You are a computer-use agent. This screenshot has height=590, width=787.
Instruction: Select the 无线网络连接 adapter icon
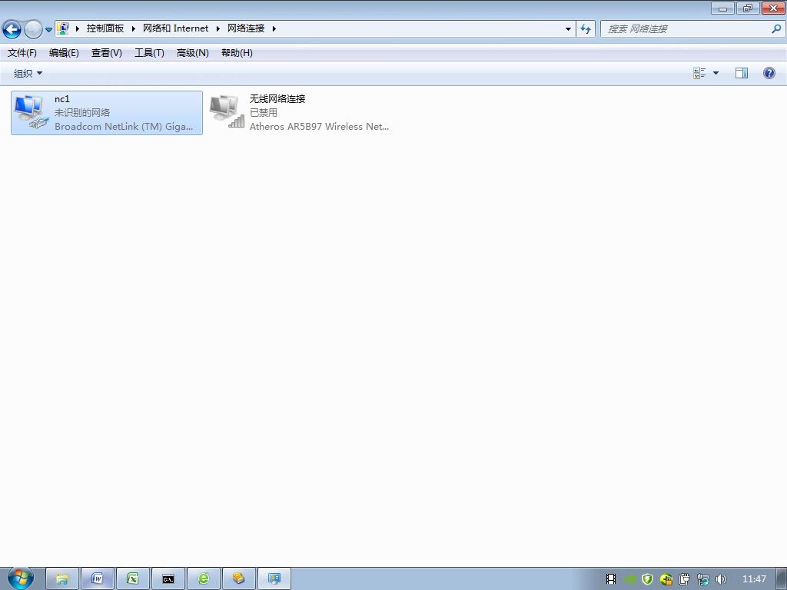(227, 111)
